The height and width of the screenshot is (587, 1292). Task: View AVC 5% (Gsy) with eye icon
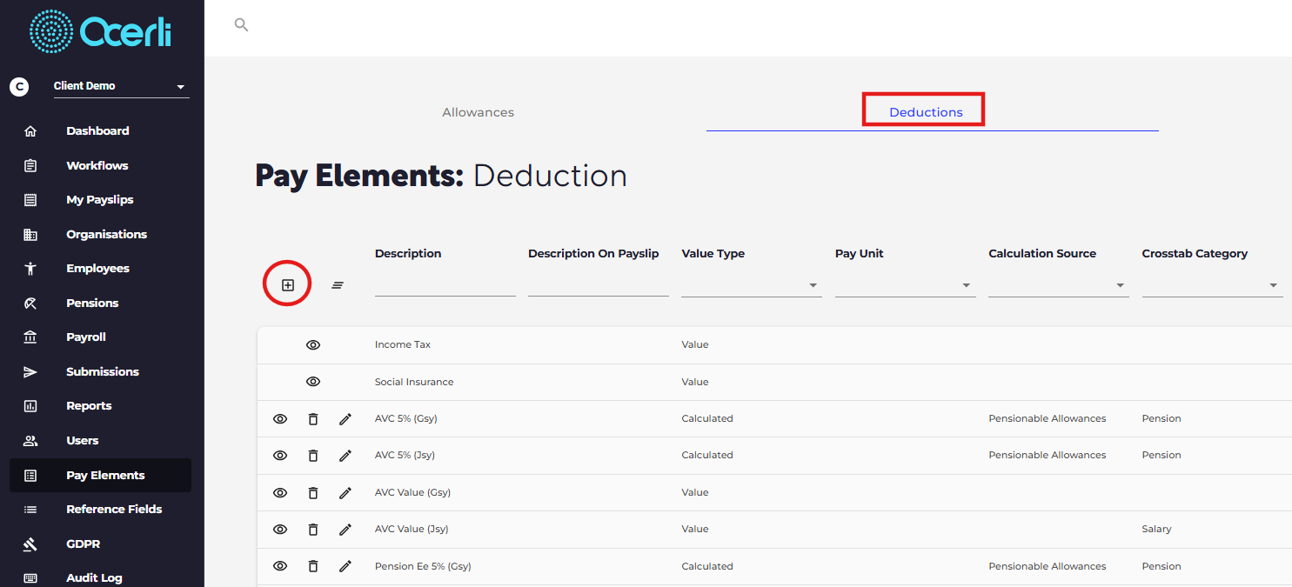280,419
